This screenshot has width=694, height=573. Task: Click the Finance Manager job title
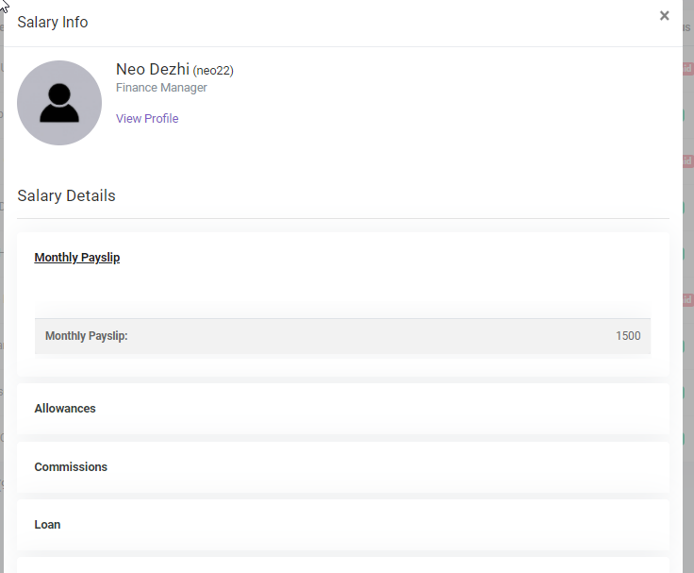[x=161, y=88]
